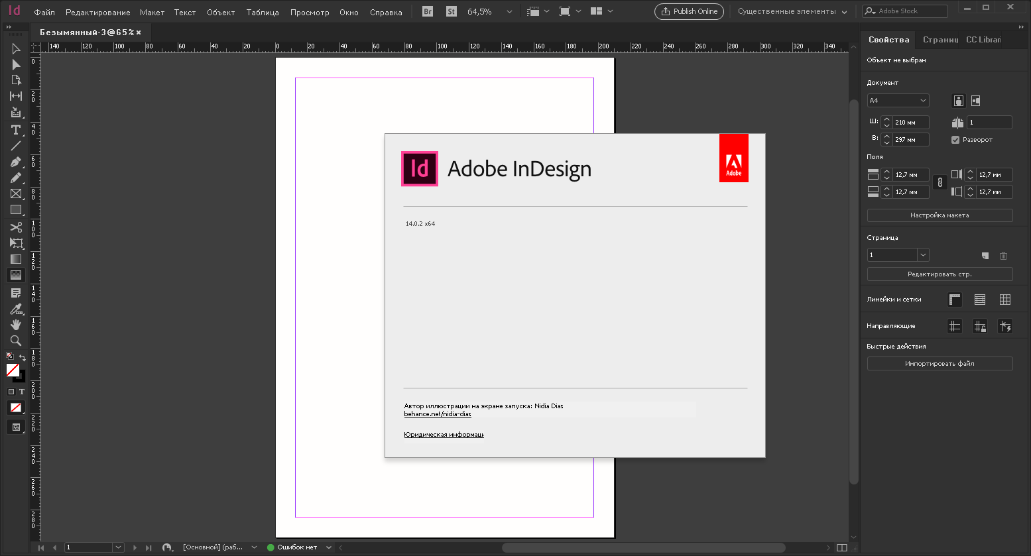Image resolution: width=1031 pixels, height=556 pixels.
Task: Click the fill color swatch in the toolbox
Action: point(13,370)
